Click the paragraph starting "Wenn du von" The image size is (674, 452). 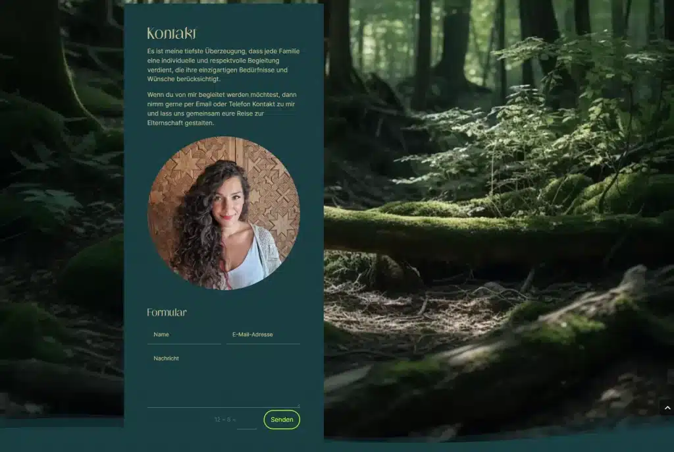coord(223,109)
